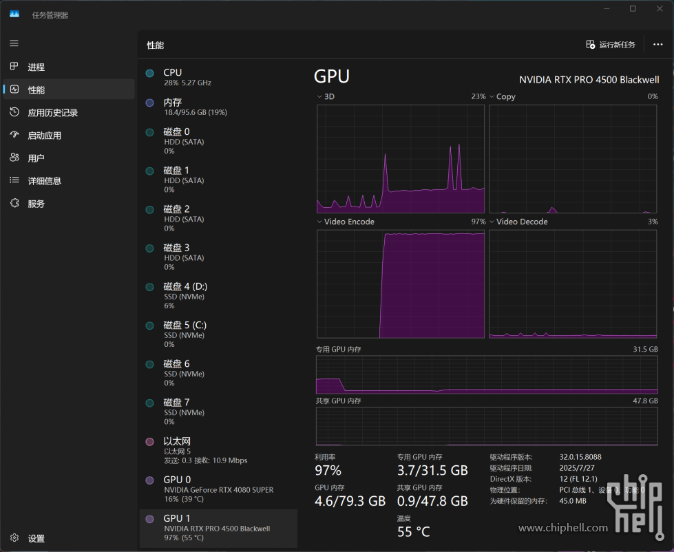Click the CPU circle indicator
The image size is (674, 552).
[x=149, y=73]
